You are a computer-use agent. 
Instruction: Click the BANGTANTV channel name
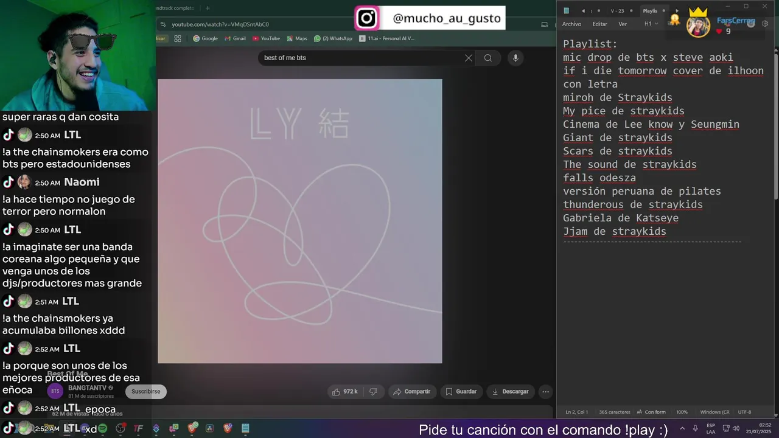tap(88, 388)
